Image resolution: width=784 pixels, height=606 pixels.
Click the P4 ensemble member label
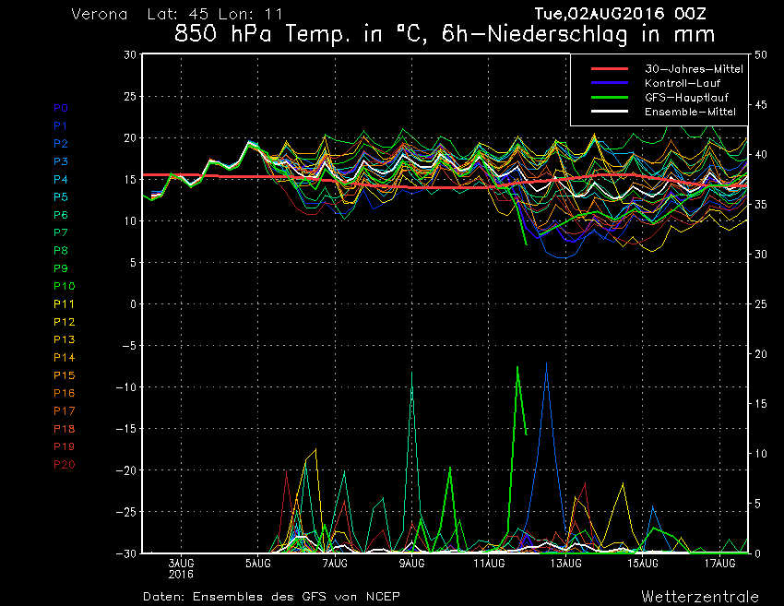click(x=61, y=179)
